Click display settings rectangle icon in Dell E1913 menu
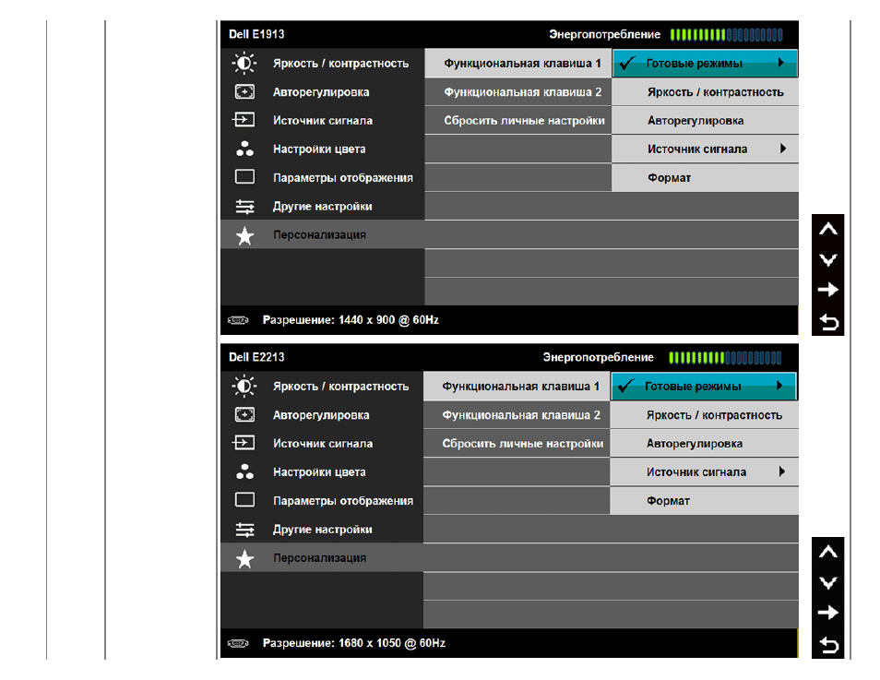The image size is (880, 680). click(x=244, y=177)
